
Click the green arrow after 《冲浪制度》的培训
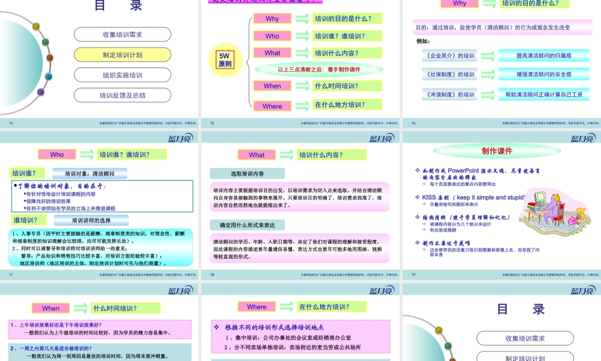tap(488, 94)
